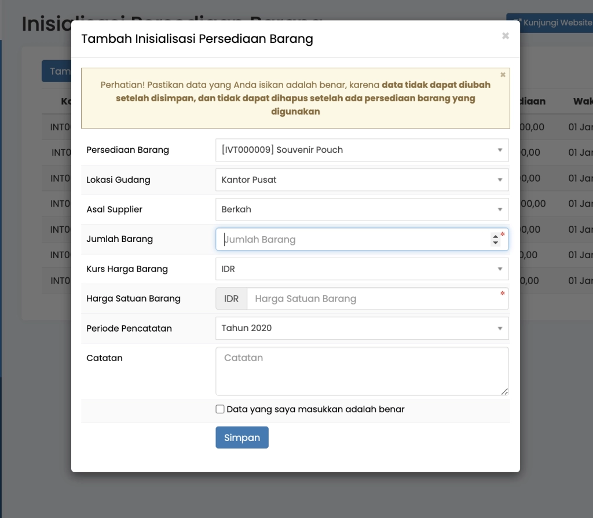Dismiss the yellow Perhatian warning alert
Viewport: 593px width, 518px height.
(503, 75)
